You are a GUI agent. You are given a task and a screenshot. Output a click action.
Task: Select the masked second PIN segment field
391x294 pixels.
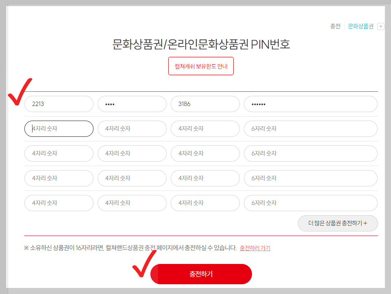(x=132, y=104)
